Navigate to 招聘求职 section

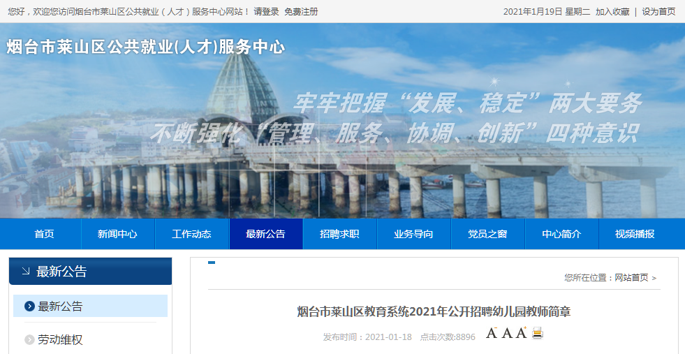click(x=339, y=234)
